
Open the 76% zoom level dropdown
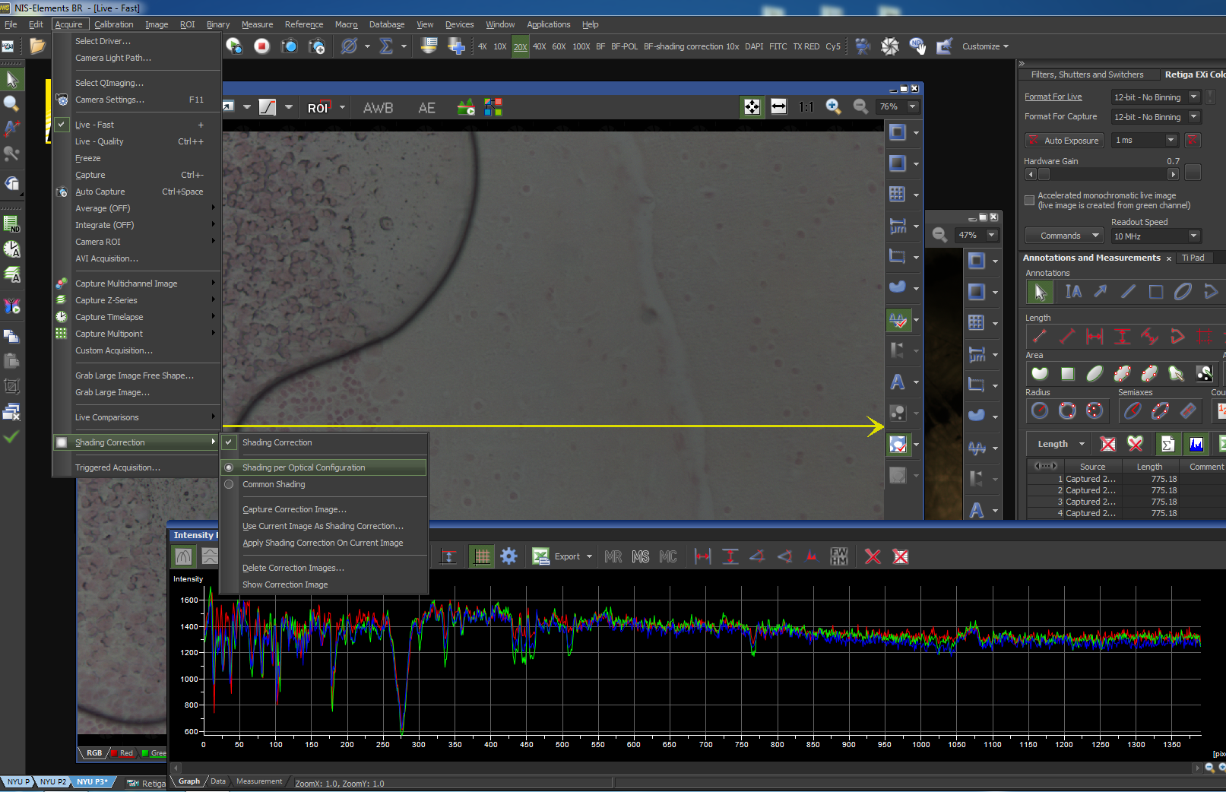tap(913, 107)
